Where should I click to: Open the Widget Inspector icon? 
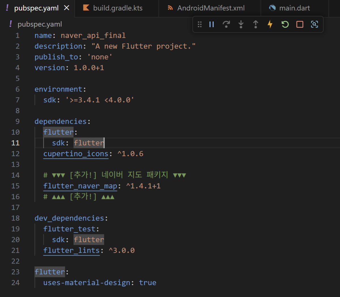[x=314, y=24]
